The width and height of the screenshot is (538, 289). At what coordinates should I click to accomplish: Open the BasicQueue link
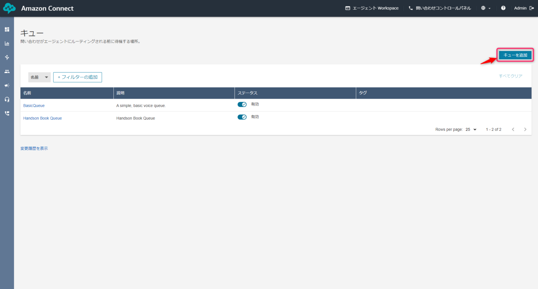click(x=34, y=105)
